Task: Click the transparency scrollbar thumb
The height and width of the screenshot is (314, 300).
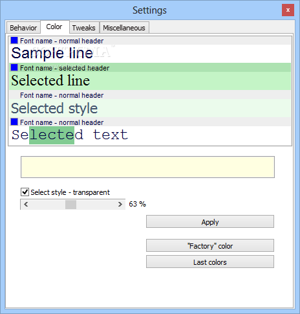Action: click(70, 205)
